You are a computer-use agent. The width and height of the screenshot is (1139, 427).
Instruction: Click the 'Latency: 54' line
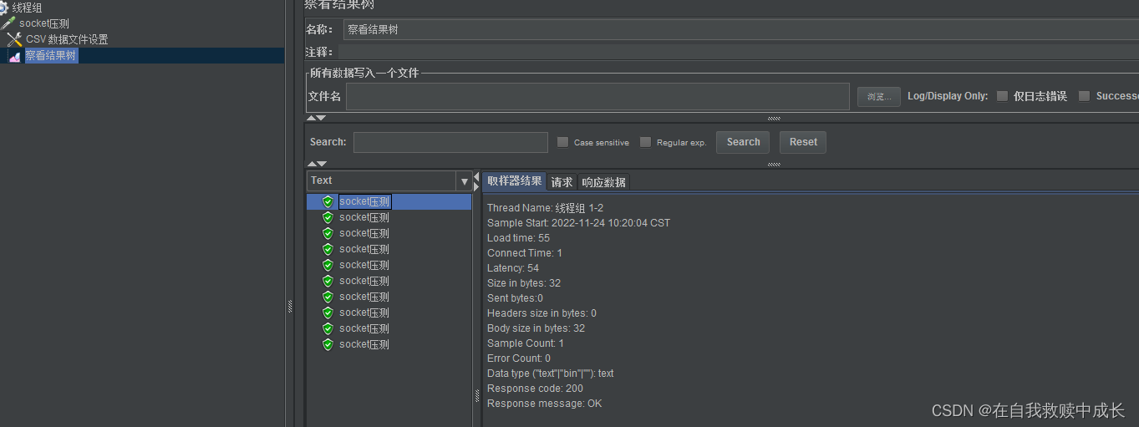513,268
